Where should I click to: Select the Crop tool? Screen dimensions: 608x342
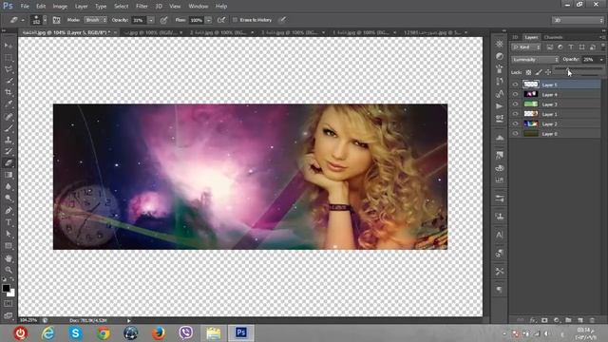pyautogui.click(x=9, y=92)
